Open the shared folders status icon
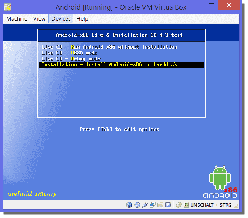The image size is (248, 218). (x=160, y=205)
